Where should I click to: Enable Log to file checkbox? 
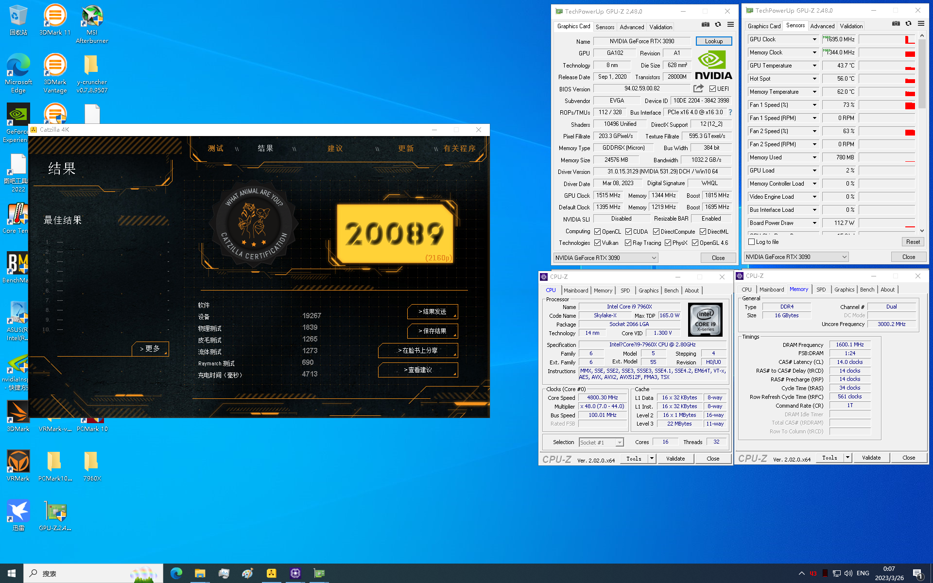(752, 242)
